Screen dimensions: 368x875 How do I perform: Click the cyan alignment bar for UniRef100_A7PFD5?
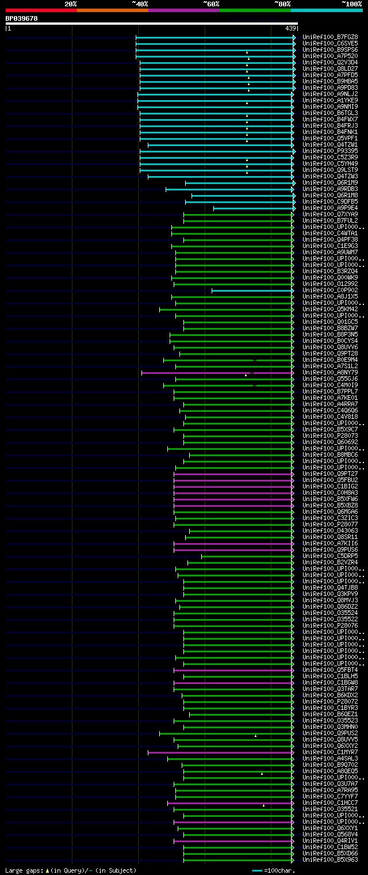(x=217, y=75)
